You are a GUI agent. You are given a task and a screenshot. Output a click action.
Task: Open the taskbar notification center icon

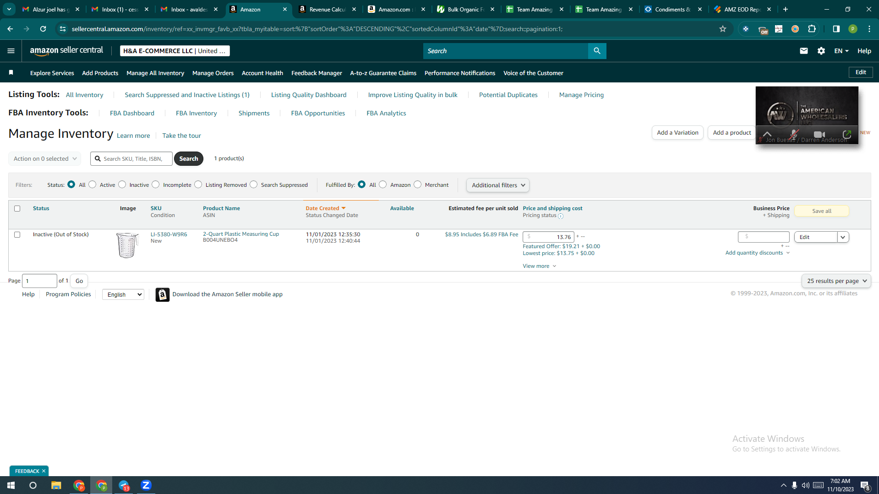pos(865,485)
